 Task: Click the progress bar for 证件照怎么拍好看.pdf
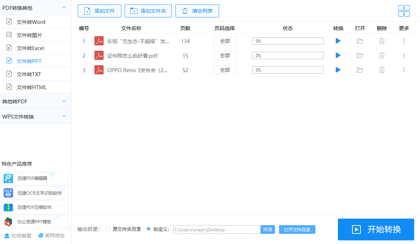click(288, 55)
